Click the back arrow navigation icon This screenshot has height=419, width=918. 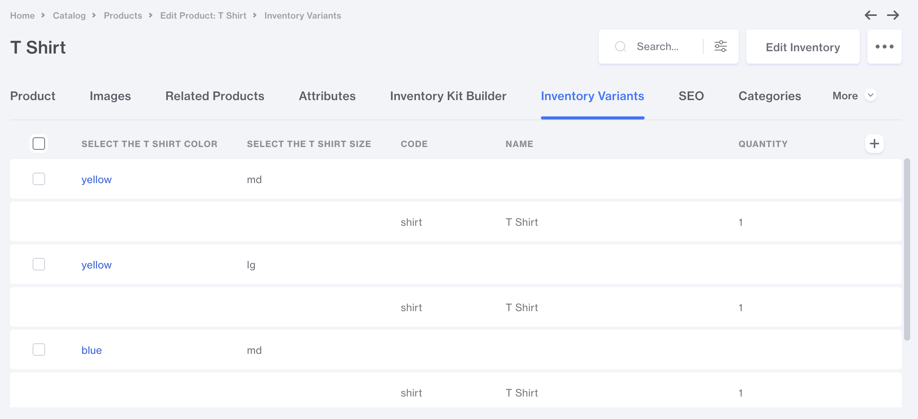tap(871, 15)
